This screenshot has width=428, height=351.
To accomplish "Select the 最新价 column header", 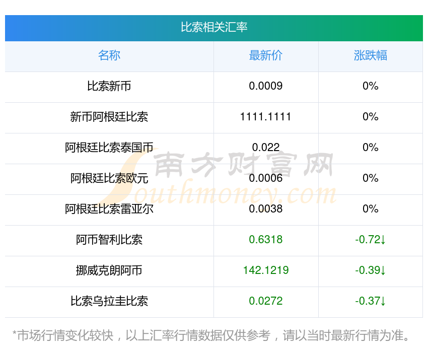I will tap(266, 55).
